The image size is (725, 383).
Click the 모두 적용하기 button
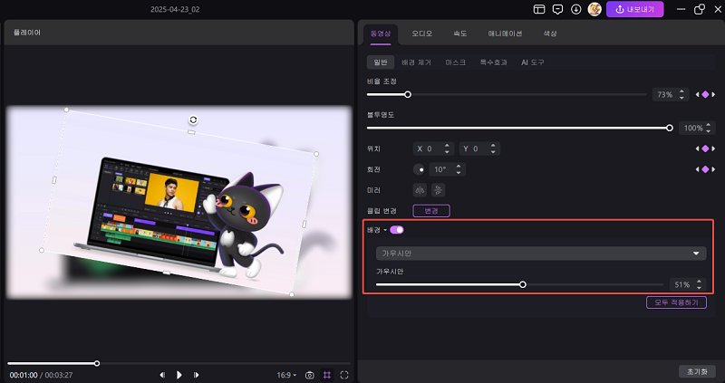(x=676, y=303)
